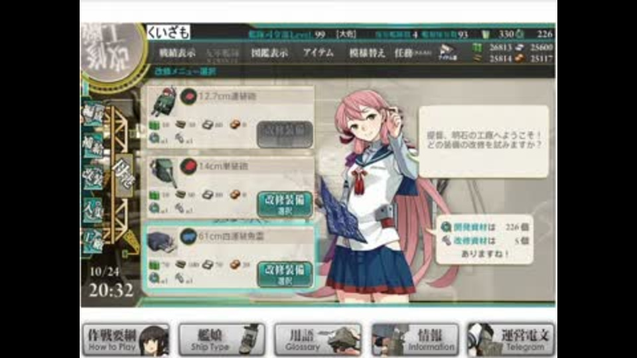637x358 pixels.
Task: Open the 艦娘 Ship Type banner
Action: click(x=222, y=339)
